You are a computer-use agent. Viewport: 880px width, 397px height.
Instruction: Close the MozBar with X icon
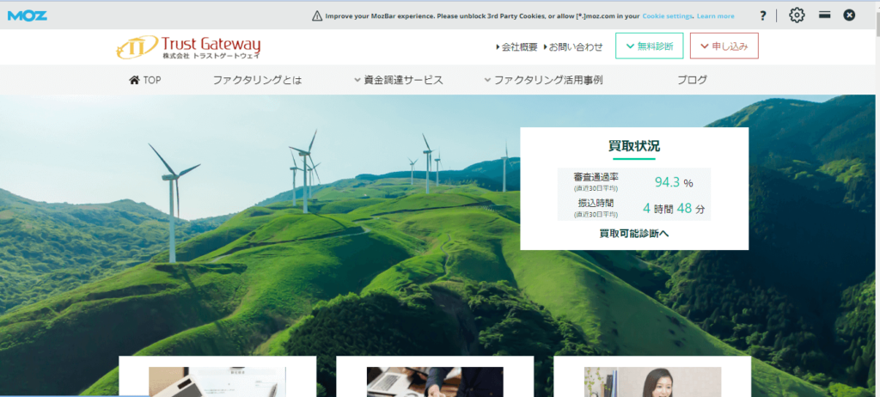click(x=849, y=15)
